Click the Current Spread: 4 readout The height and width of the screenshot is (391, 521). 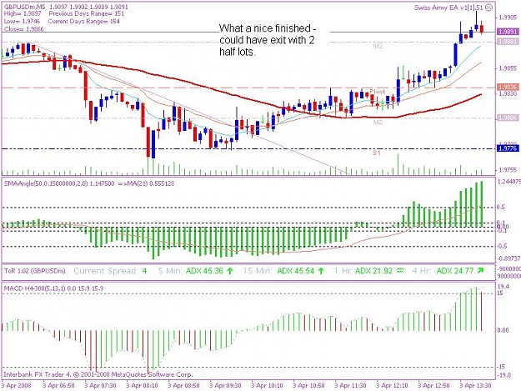tap(110, 271)
